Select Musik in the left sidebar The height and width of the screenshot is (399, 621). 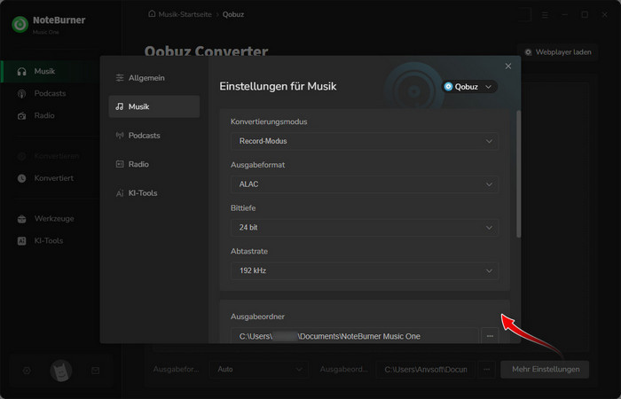pyautogui.click(x=50, y=71)
